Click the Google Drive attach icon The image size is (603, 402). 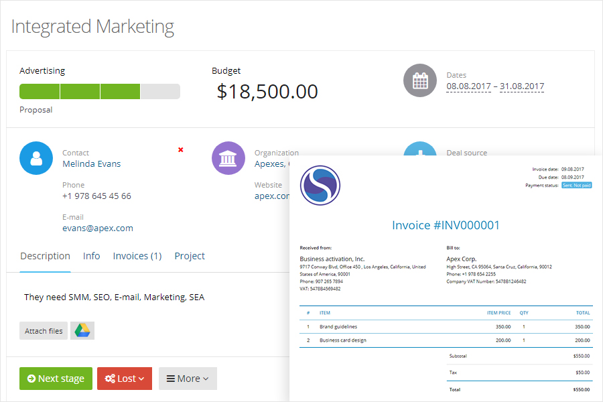point(82,330)
